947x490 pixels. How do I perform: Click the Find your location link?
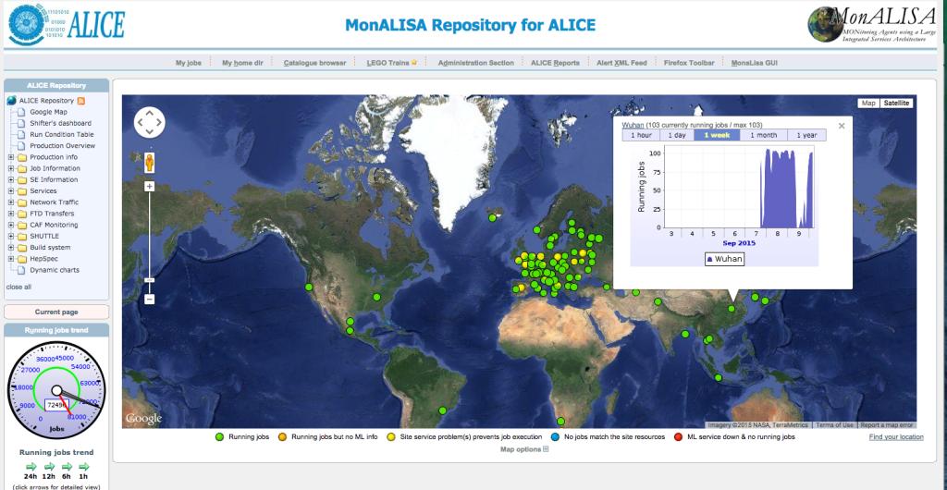(x=896, y=436)
